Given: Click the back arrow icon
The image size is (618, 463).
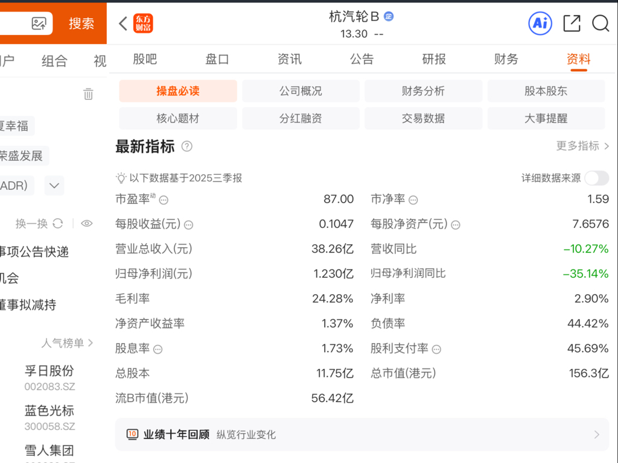Looking at the screenshot, I should coord(123,24).
